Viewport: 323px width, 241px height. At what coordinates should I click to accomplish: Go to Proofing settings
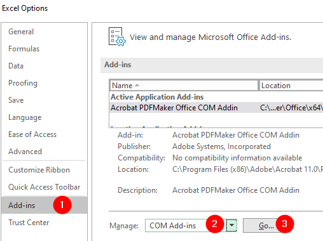tap(23, 83)
